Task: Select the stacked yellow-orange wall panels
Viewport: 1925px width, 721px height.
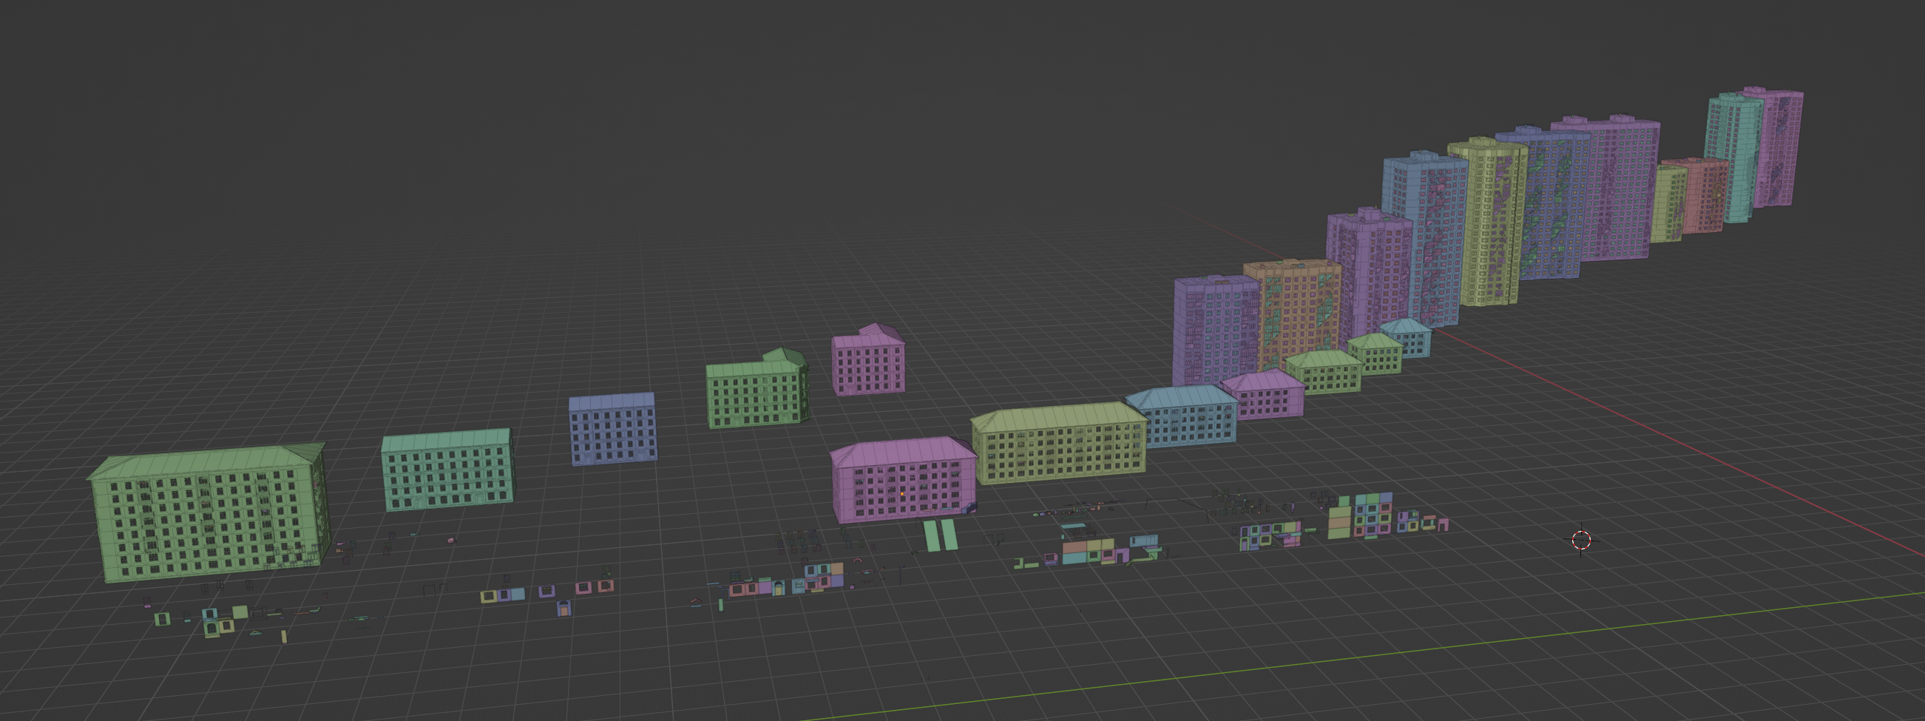Action: tap(1339, 518)
